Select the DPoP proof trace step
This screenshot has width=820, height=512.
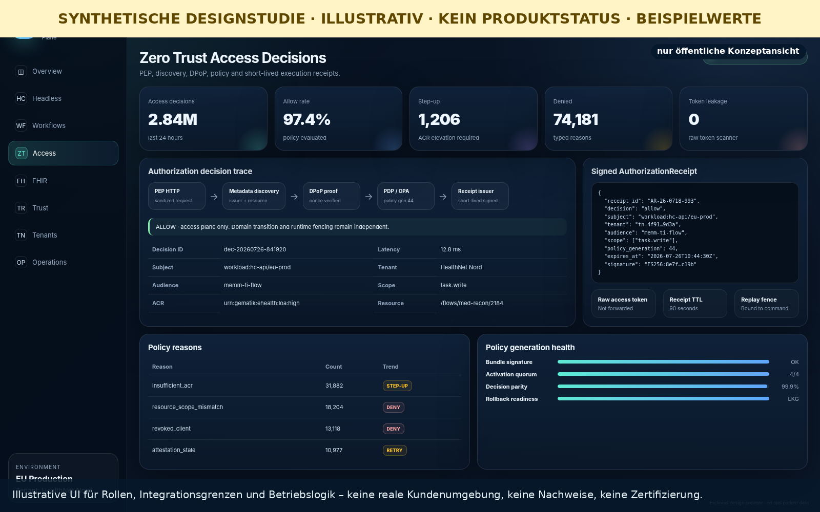331,196
